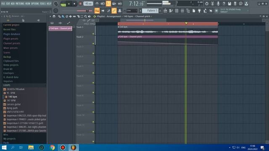Open the FILE menu
Screen dimensions: 269x151
(x=3, y=4)
